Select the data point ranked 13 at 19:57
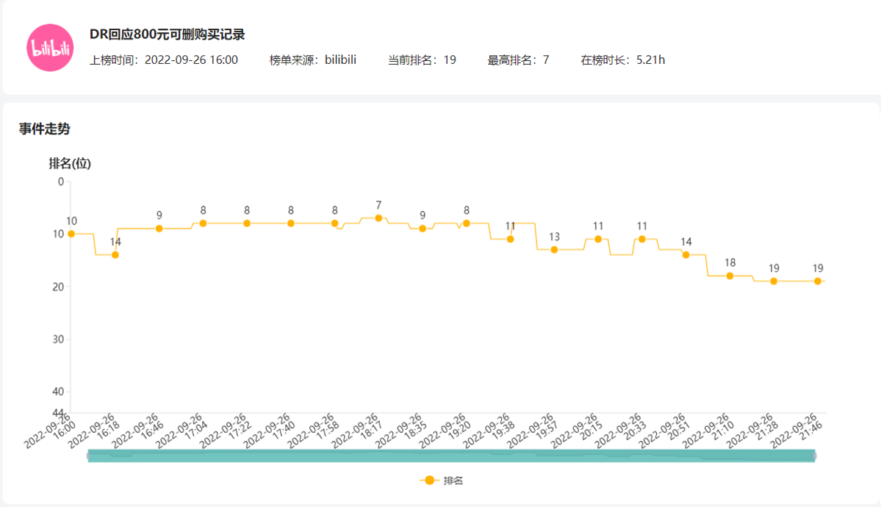This screenshot has height=507, width=881. 554,250
